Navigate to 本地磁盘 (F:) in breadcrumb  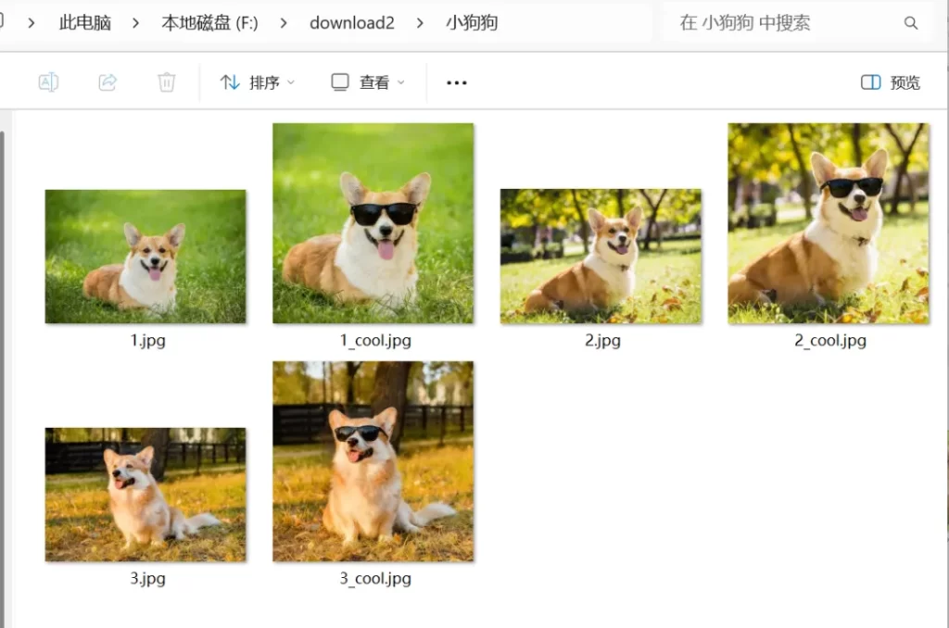tap(210, 23)
